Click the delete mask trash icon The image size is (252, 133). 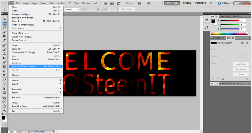[247, 79]
